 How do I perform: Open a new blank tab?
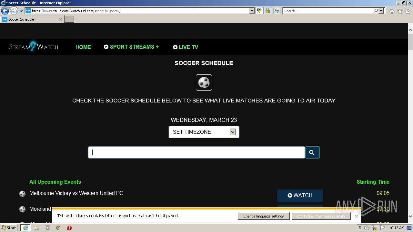point(69,19)
